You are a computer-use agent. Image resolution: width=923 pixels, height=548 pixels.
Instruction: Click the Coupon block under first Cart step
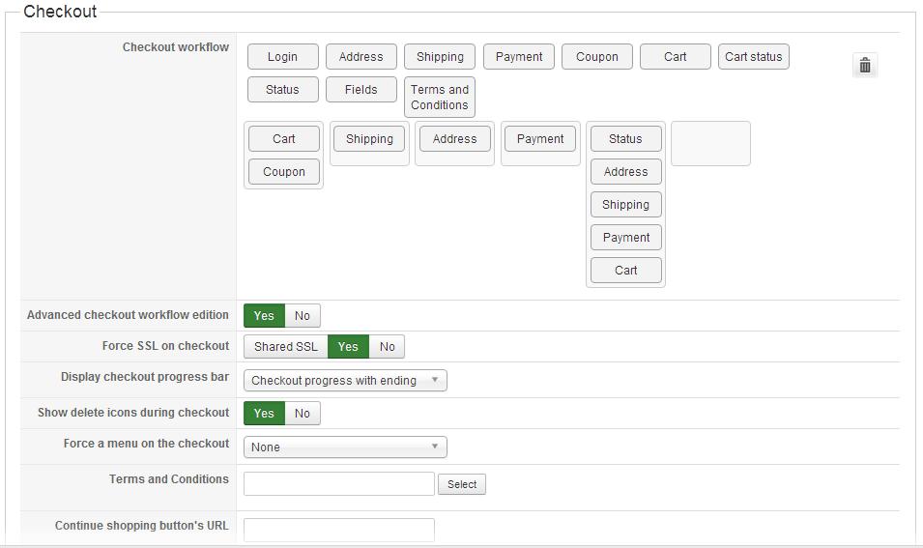283,172
